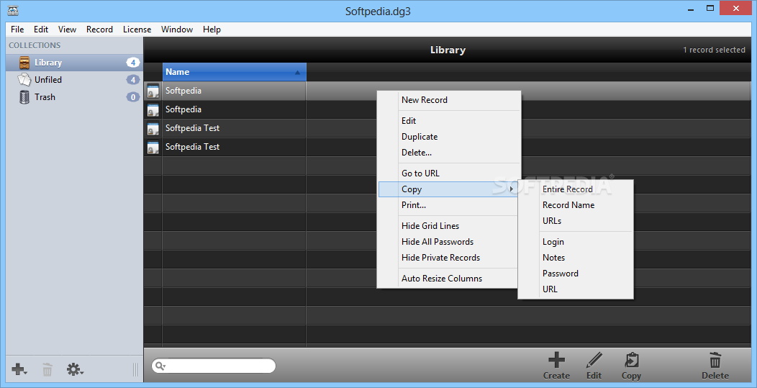Image resolution: width=757 pixels, height=388 pixels.
Task: Toggle sort arrow in Name column header
Action: point(297,73)
